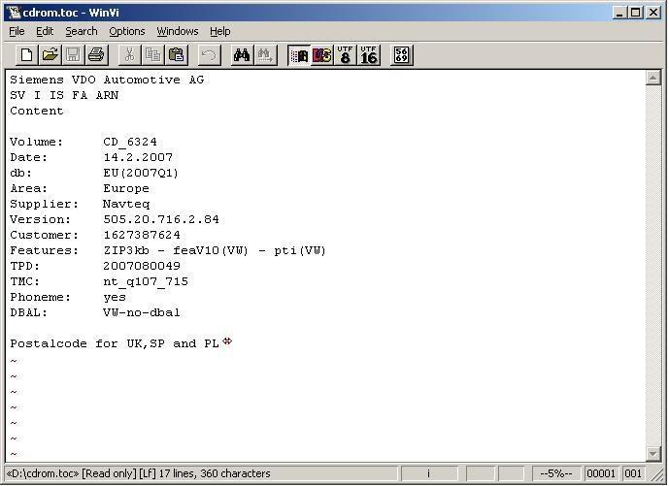Click the area value 'Europe'

click(x=126, y=188)
